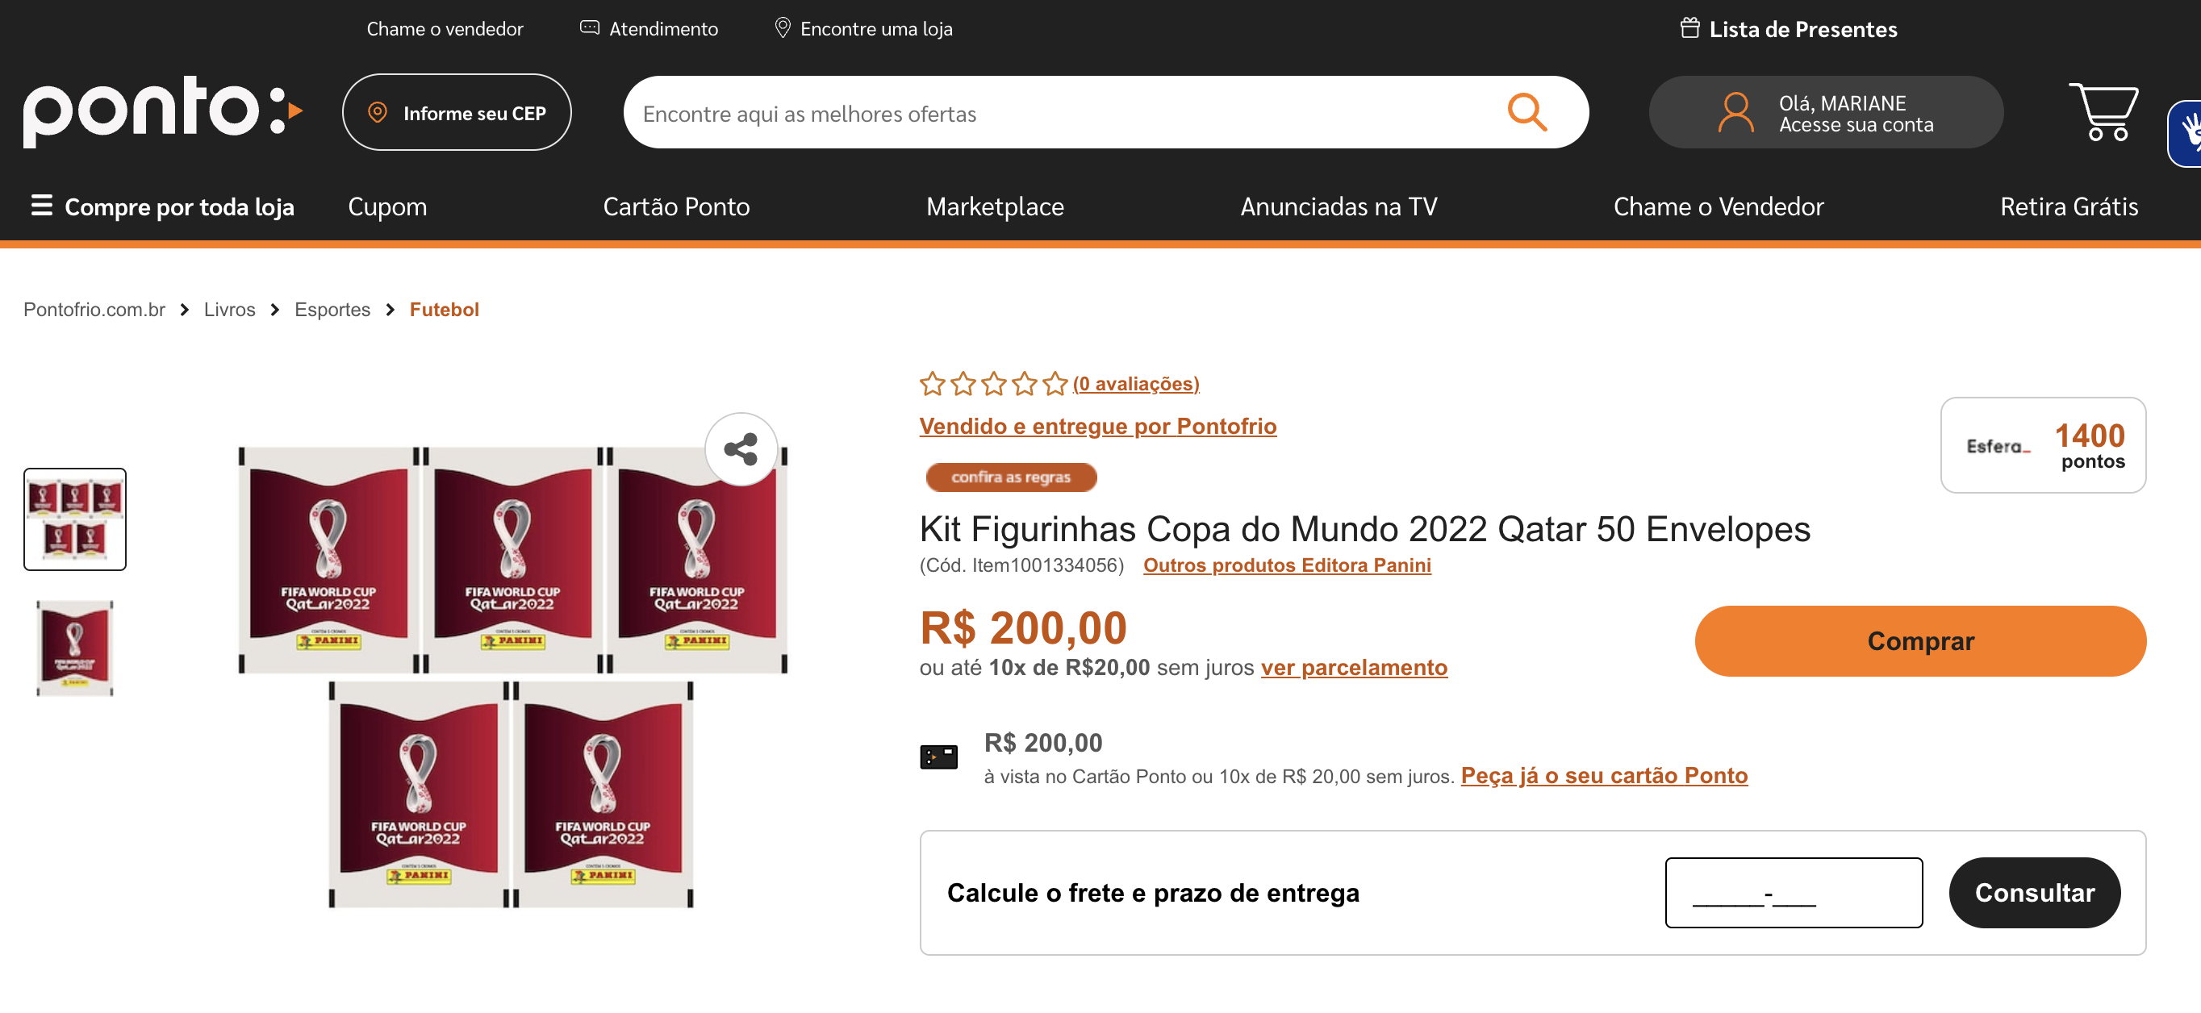Image resolution: width=2201 pixels, height=1013 pixels.
Task: Open the shopping cart icon
Action: point(2103,112)
